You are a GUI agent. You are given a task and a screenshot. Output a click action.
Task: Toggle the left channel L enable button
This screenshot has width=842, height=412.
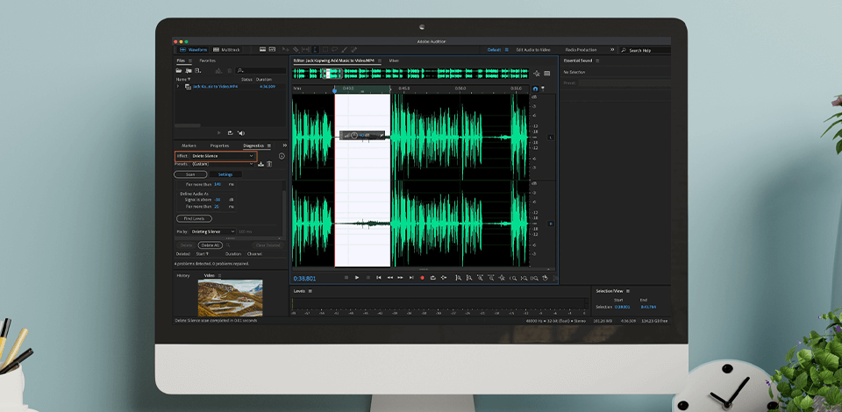tap(551, 137)
